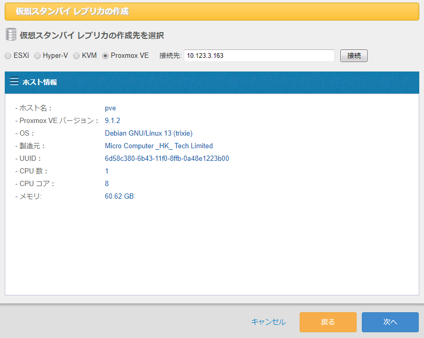Click the host name value pve
This screenshot has height=338, width=424.
point(110,108)
